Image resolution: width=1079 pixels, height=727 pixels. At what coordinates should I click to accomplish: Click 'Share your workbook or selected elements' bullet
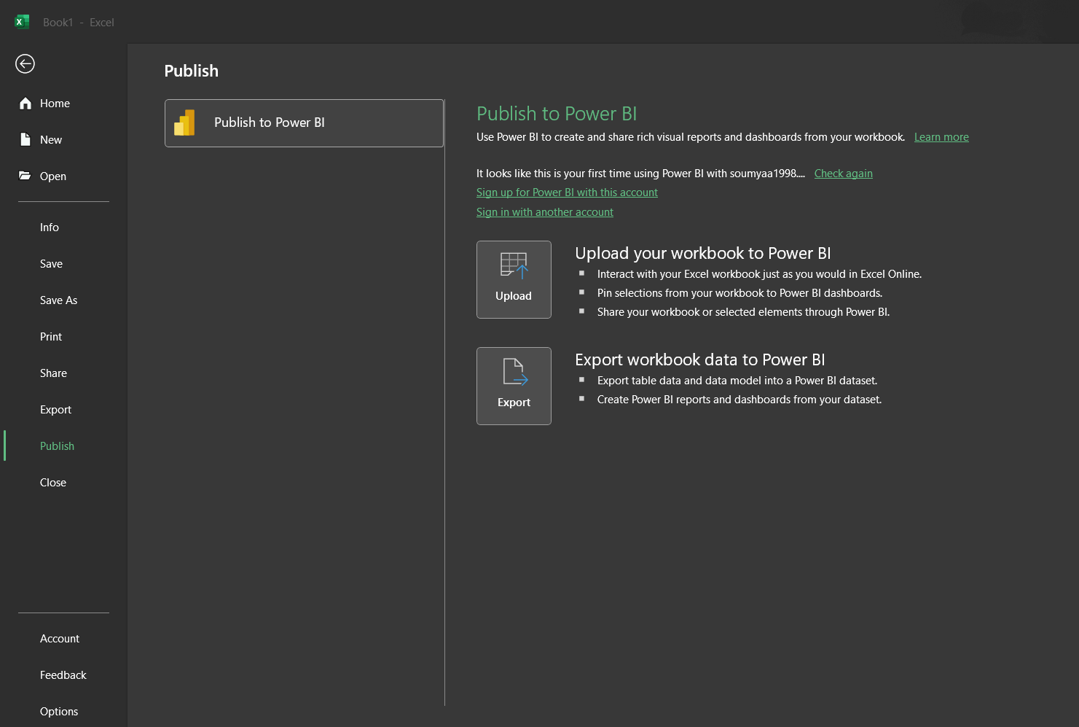pyautogui.click(x=743, y=312)
